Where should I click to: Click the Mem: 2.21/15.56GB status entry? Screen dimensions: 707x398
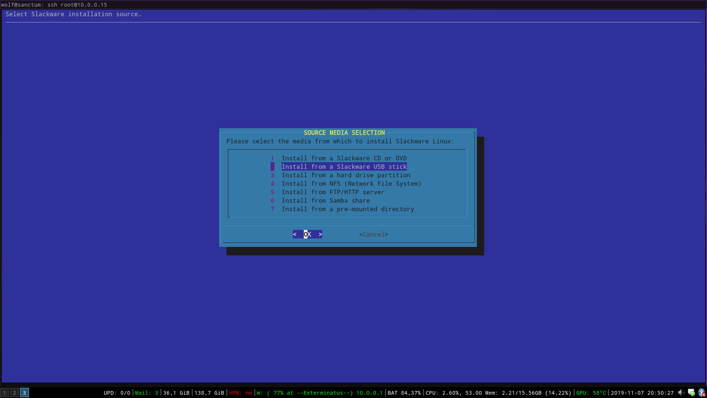tap(528, 393)
